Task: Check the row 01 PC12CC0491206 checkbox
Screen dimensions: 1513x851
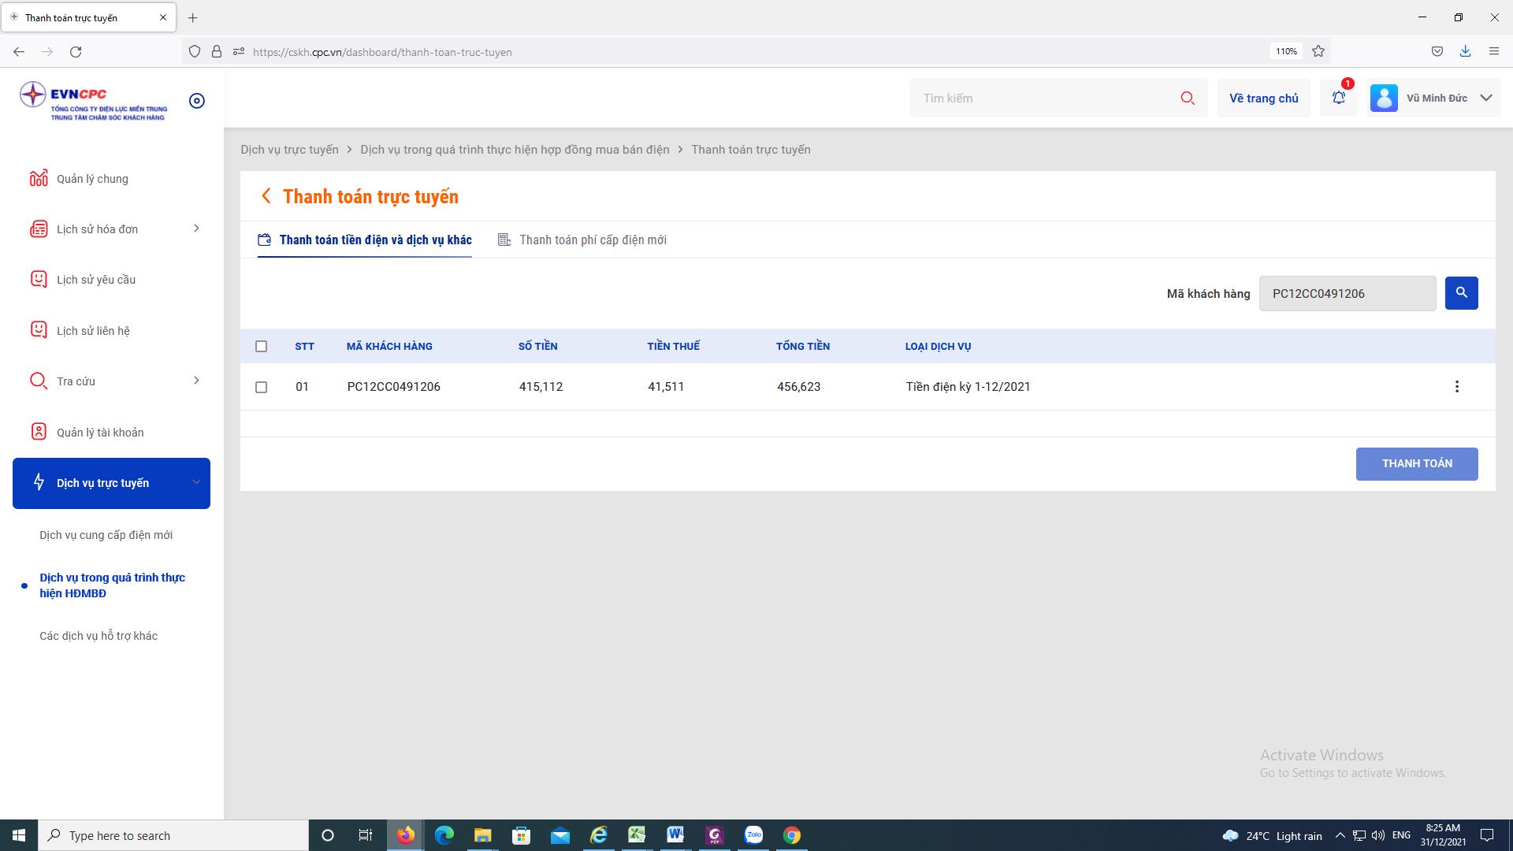Action: coord(262,387)
